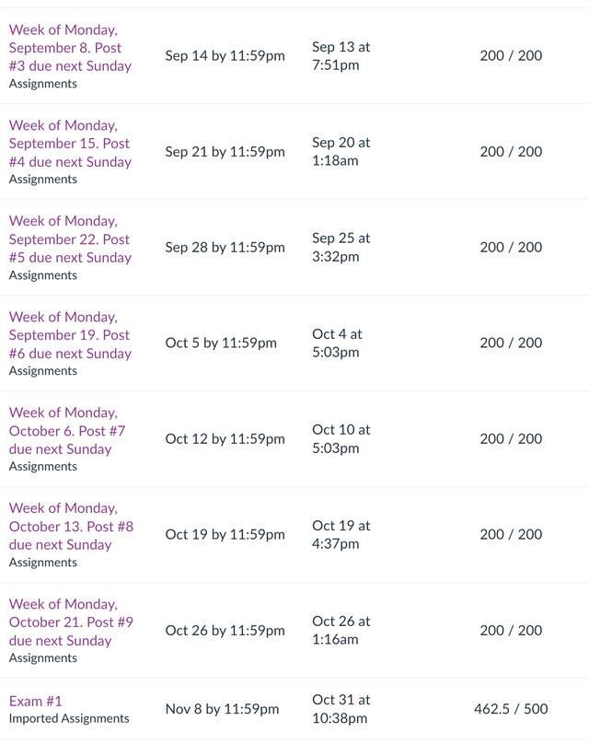Open Week of September 19 Post #6
This screenshot has width=589, height=744.
click(x=70, y=335)
